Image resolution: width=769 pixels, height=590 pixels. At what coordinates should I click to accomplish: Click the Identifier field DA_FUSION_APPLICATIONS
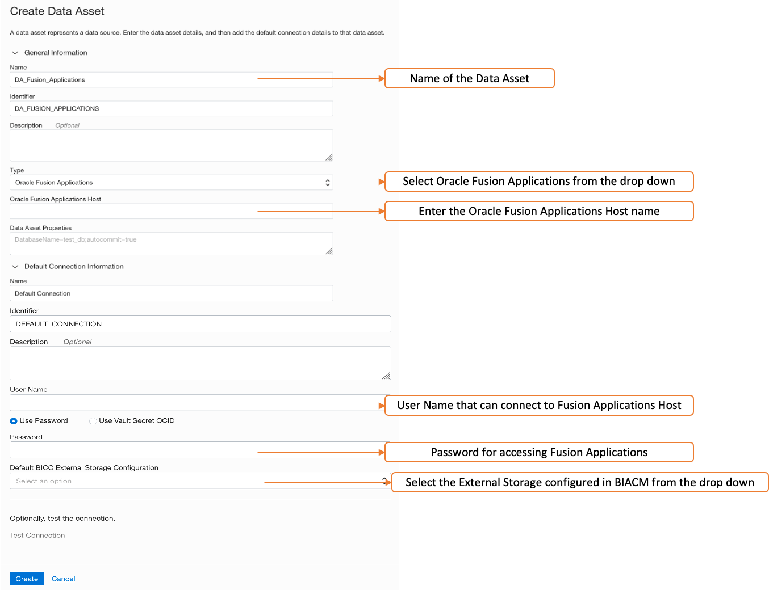tap(172, 109)
